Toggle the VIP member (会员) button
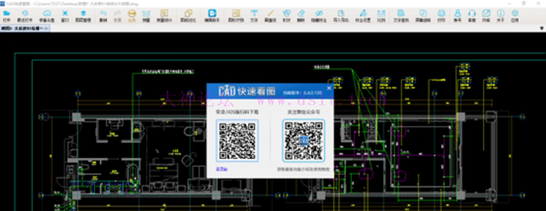546x211 pixels. [132, 16]
